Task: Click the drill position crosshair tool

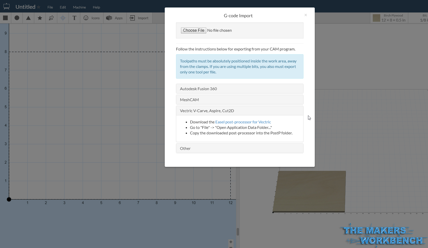Action: pos(63,18)
